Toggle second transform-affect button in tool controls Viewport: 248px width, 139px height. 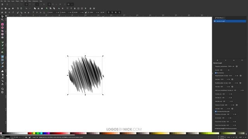pyautogui.click(x=112, y=12)
